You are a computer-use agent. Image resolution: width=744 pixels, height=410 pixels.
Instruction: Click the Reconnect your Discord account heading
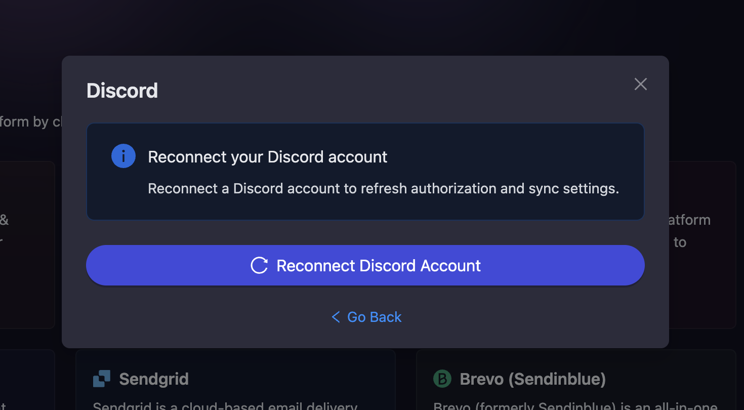[267, 157]
